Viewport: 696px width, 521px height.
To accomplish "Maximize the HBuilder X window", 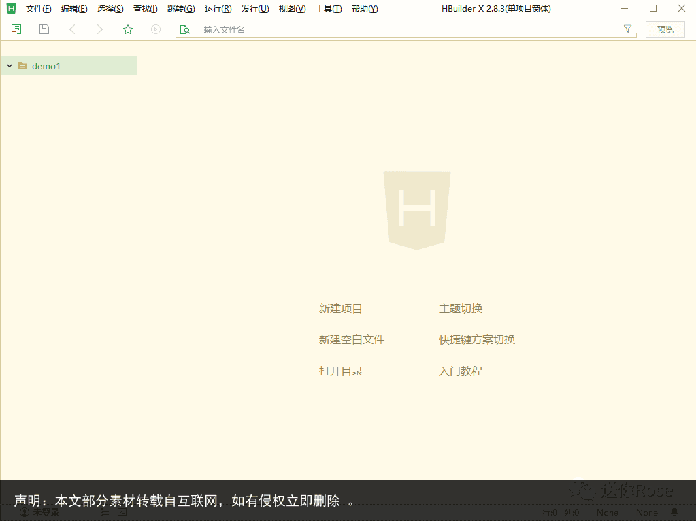I will coord(653,8).
